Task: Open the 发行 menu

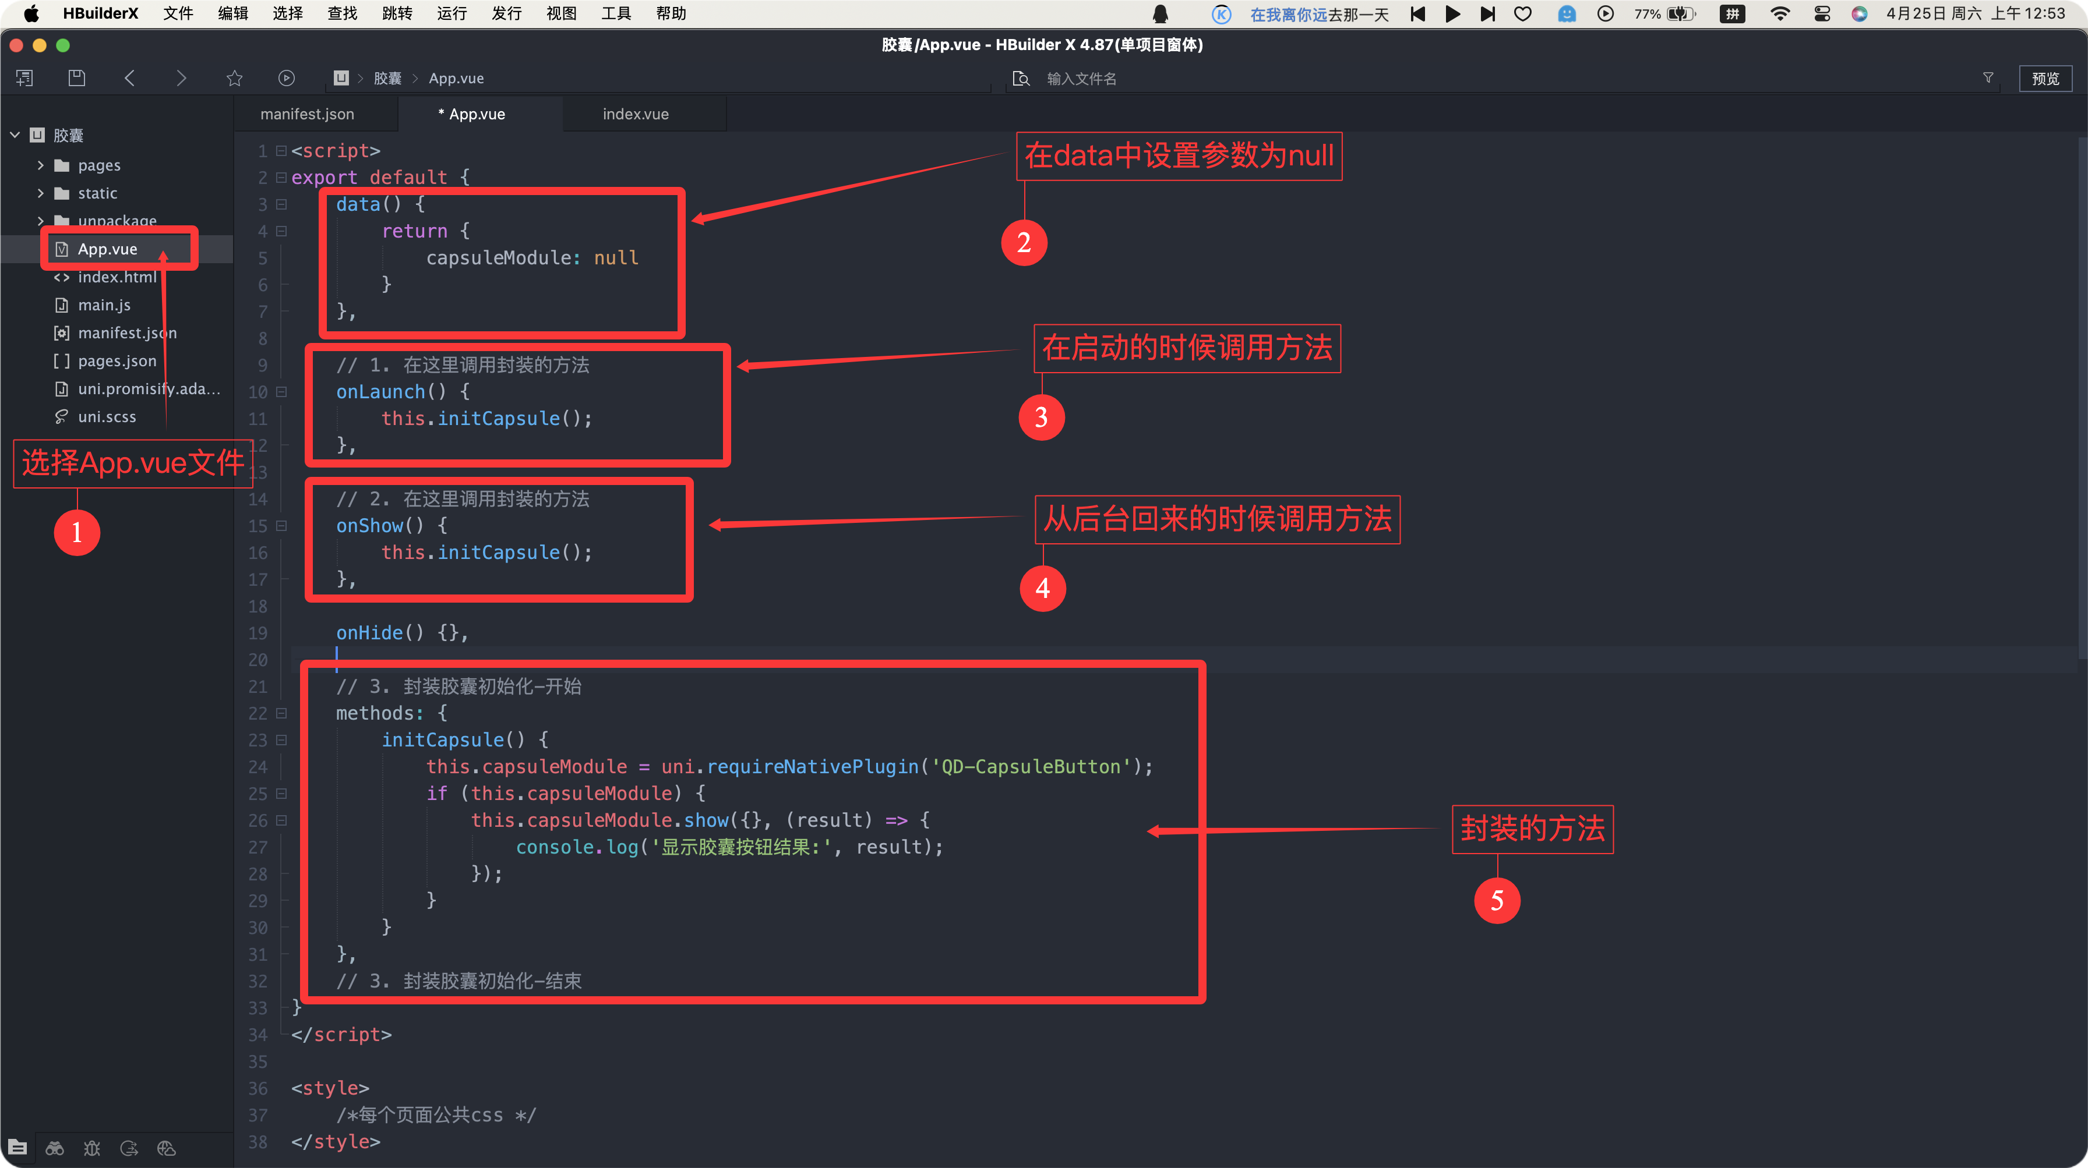Action: tap(507, 14)
